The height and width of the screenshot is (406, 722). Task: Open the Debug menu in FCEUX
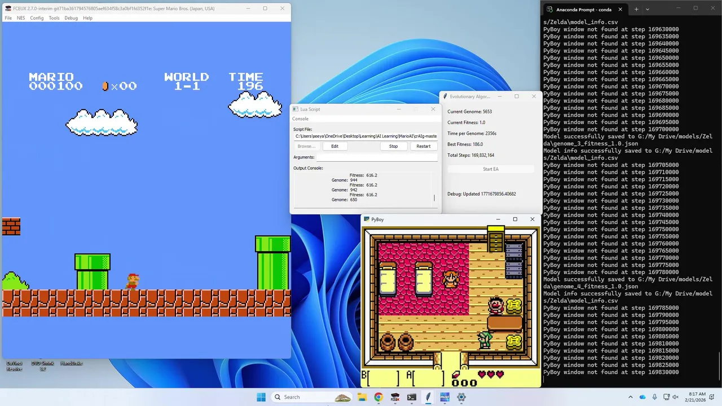click(71, 18)
